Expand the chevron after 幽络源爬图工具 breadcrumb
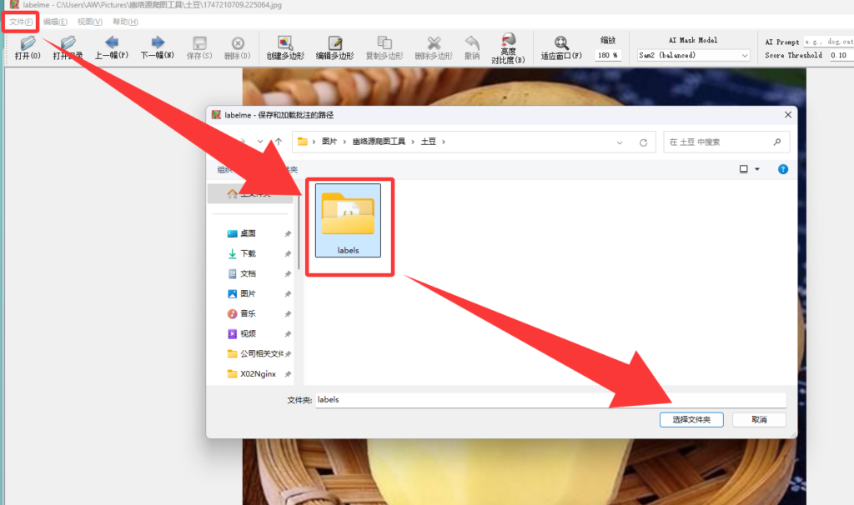This screenshot has width=854, height=505. point(413,142)
